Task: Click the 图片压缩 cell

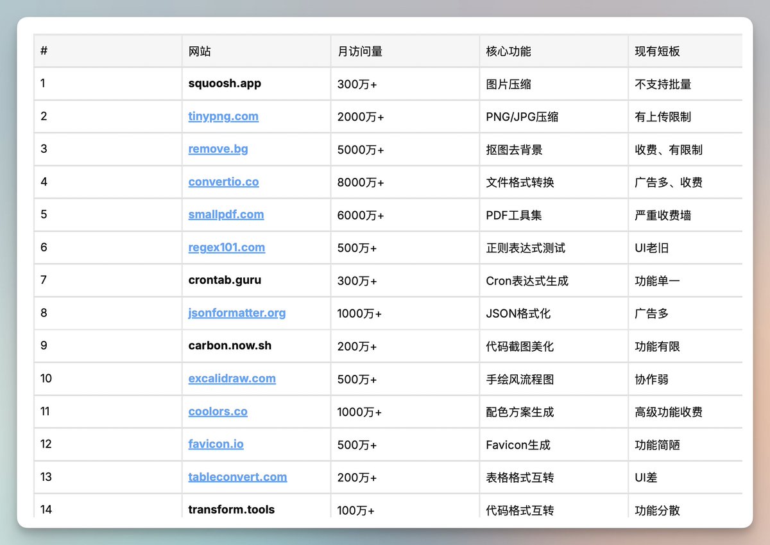Action: pos(554,83)
